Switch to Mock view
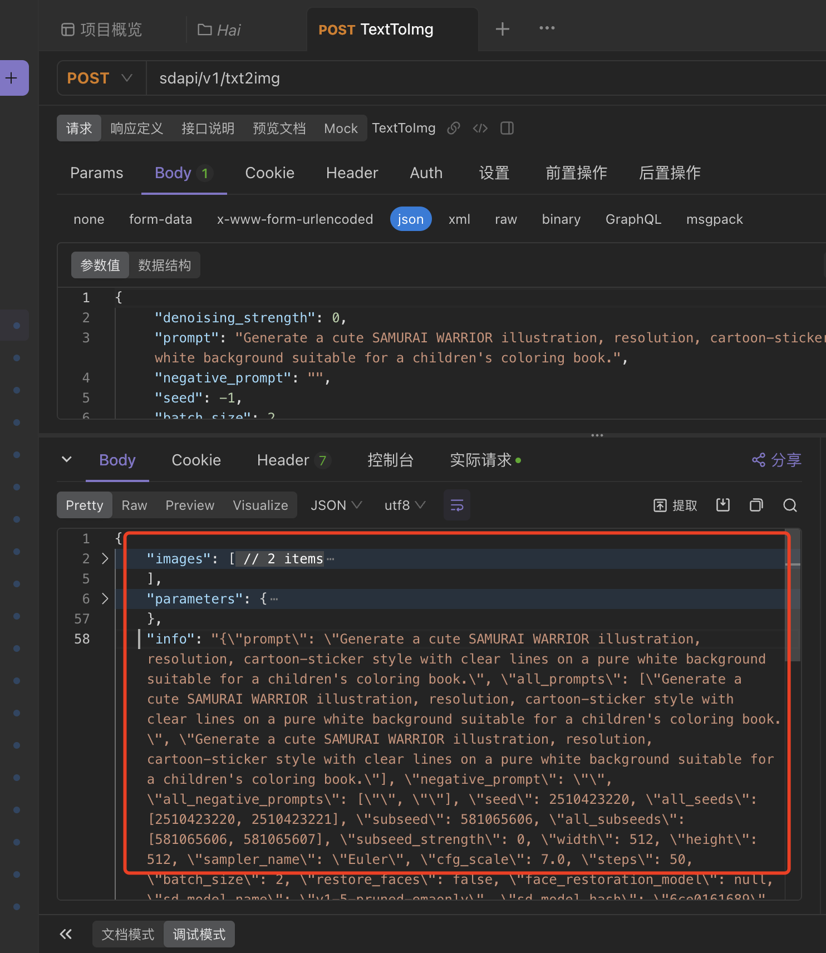This screenshot has width=826, height=953. pos(341,128)
